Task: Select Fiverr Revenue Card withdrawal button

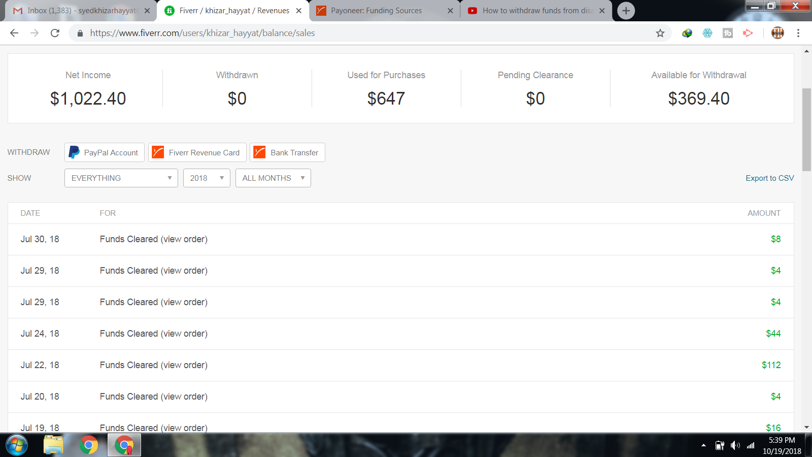Action: pyautogui.click(x=197, y=152)
